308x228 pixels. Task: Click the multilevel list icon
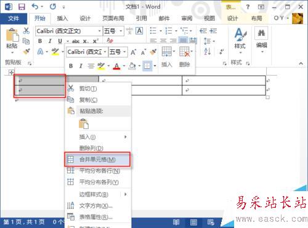[x=184, y=31]
